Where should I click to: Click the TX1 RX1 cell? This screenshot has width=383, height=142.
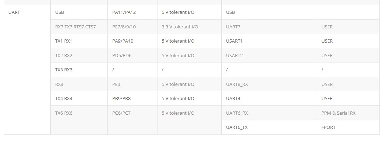(79, 41)
